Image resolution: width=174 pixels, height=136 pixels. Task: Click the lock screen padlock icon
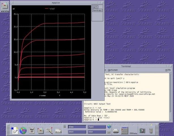pos(65,126)
